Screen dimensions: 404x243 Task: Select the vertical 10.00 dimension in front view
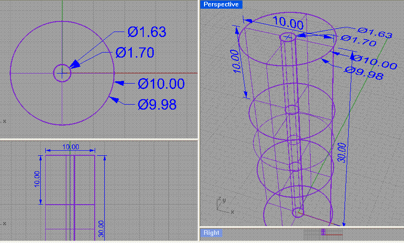[x=38, y=180]
